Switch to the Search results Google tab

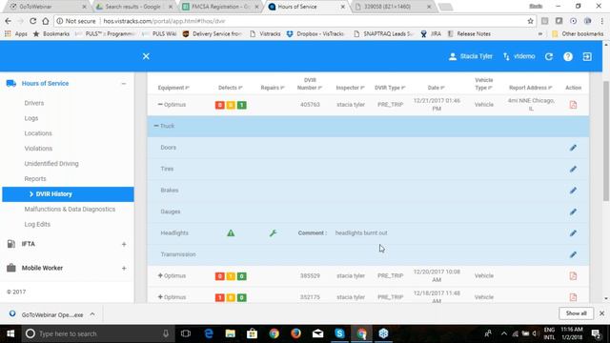[133, 7]
